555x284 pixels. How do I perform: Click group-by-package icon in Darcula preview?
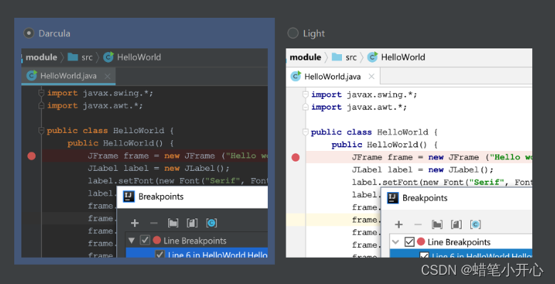[173, 223]
